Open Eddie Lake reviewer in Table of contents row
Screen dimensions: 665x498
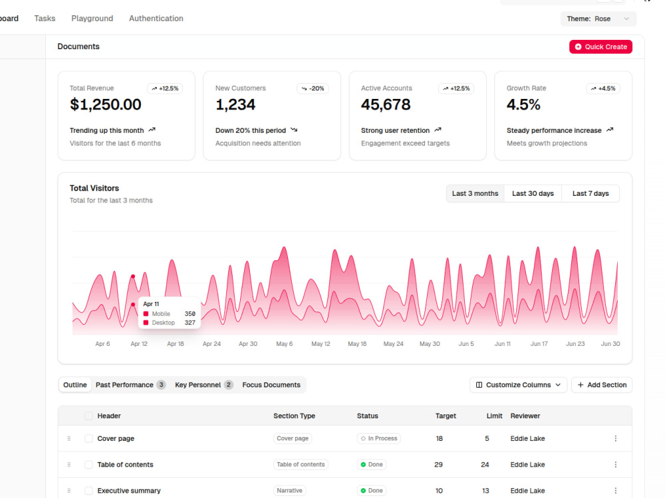527,465
